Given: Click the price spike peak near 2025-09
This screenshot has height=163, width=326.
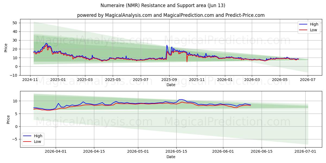Looking at the screenshot, I should pyautogui.click(x=167, y=45).
